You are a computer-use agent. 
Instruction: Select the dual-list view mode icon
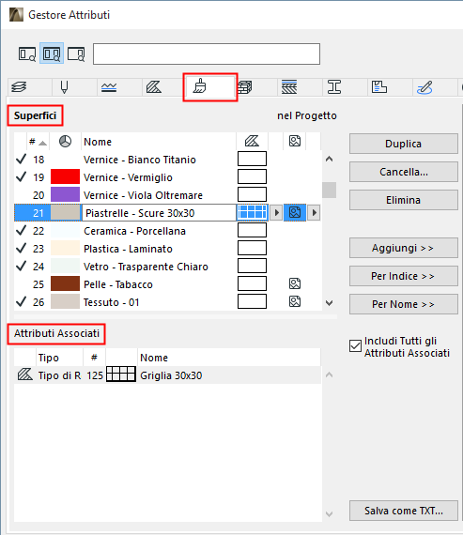click(x=52, y=53)
